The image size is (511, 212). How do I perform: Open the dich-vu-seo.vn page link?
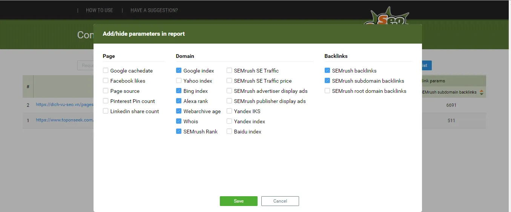(64, 105)
